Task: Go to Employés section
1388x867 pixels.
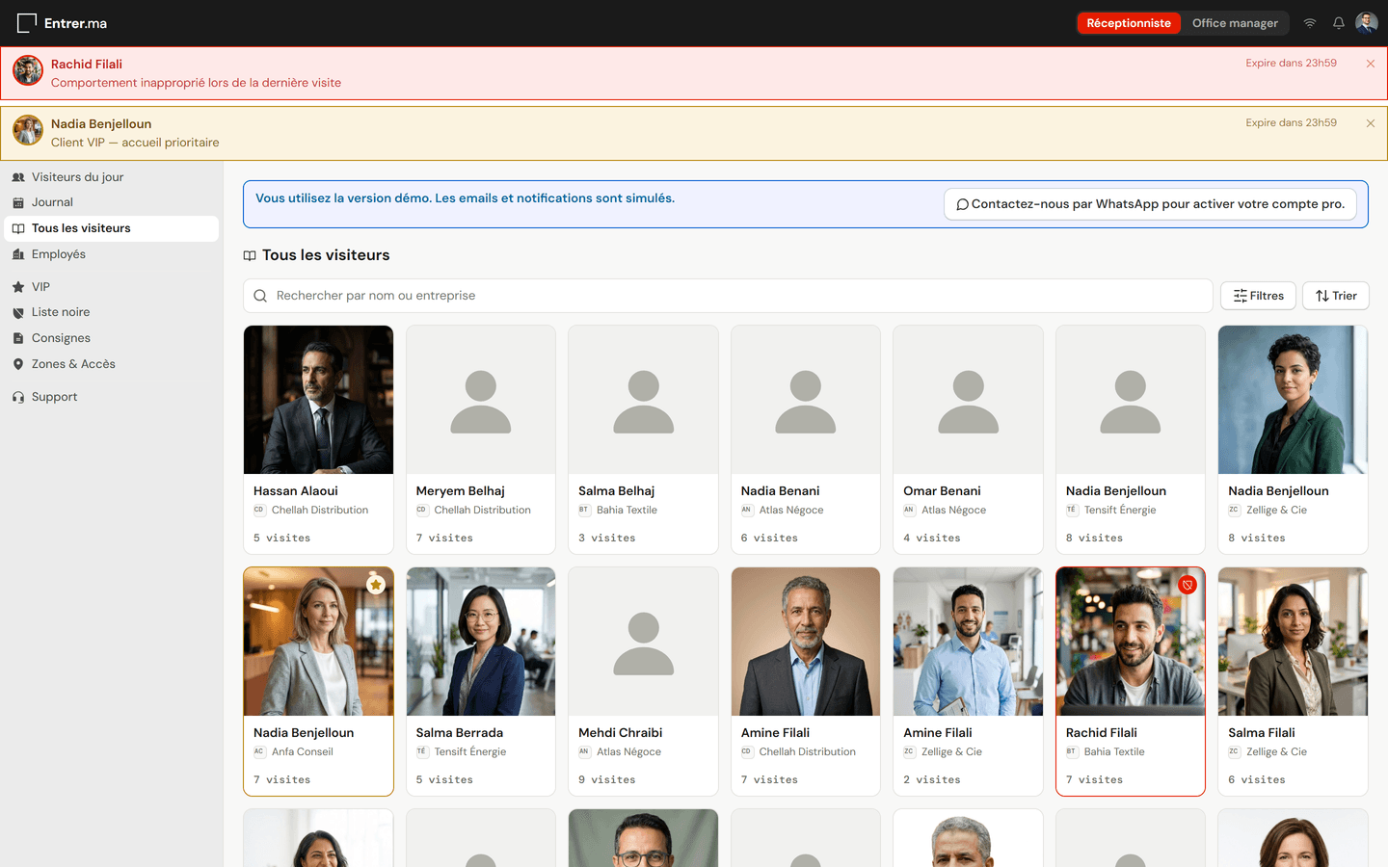Action: click(x=112, y=254)
